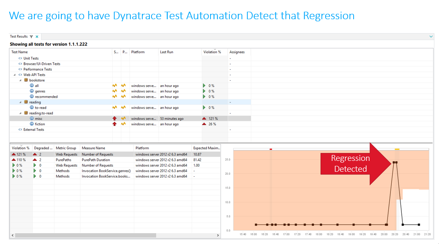Select Browser/UI-Driven Tests category
The height and width of the screenshot is (244, 439).
(x=42, y=64)
